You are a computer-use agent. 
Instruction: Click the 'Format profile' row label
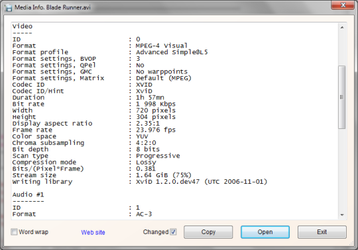point(40,52)
